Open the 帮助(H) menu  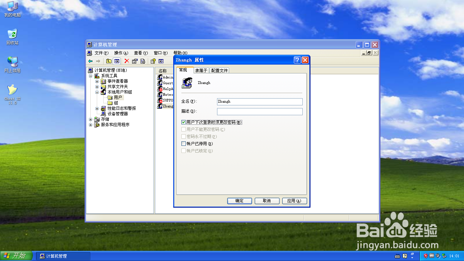pos(180,53)
